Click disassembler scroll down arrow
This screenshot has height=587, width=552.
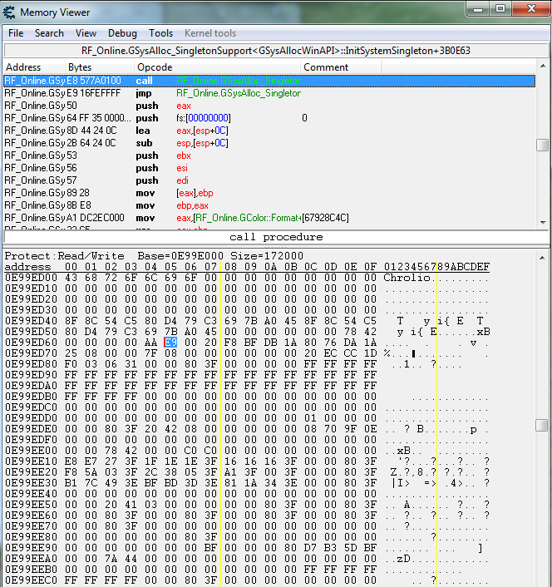(x=543, y=222)
